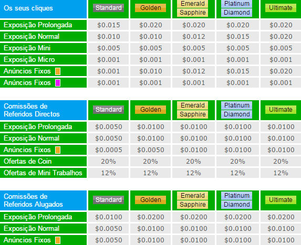Click the Sapphire badge in Os seus cliques header
Viewport: 301px width, 245px height.
[x=193, y=13]
